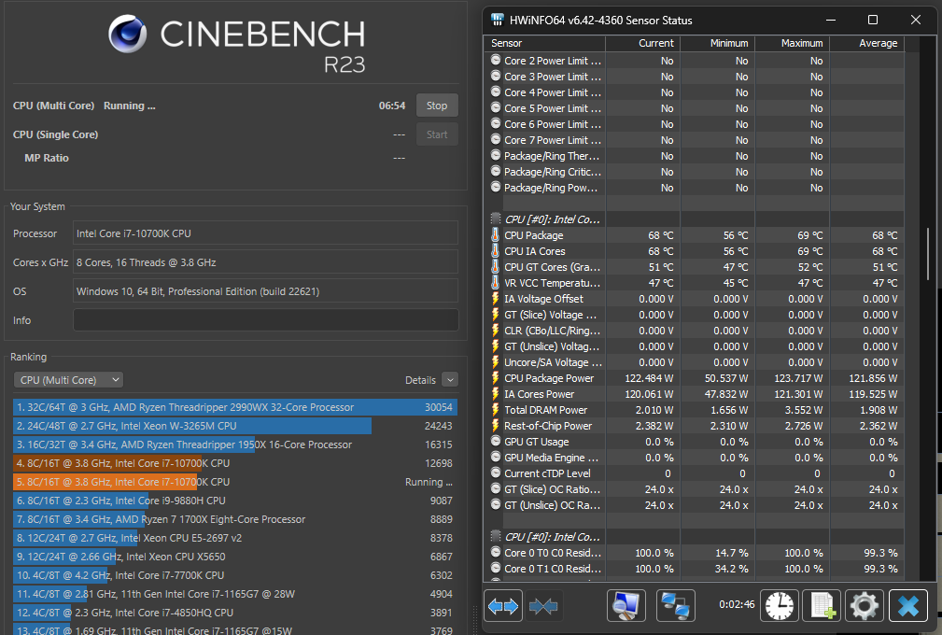Viewport: 942px width, 635px height.
Task: Click CPU Package thermometer icon
Action: (495, 235)
